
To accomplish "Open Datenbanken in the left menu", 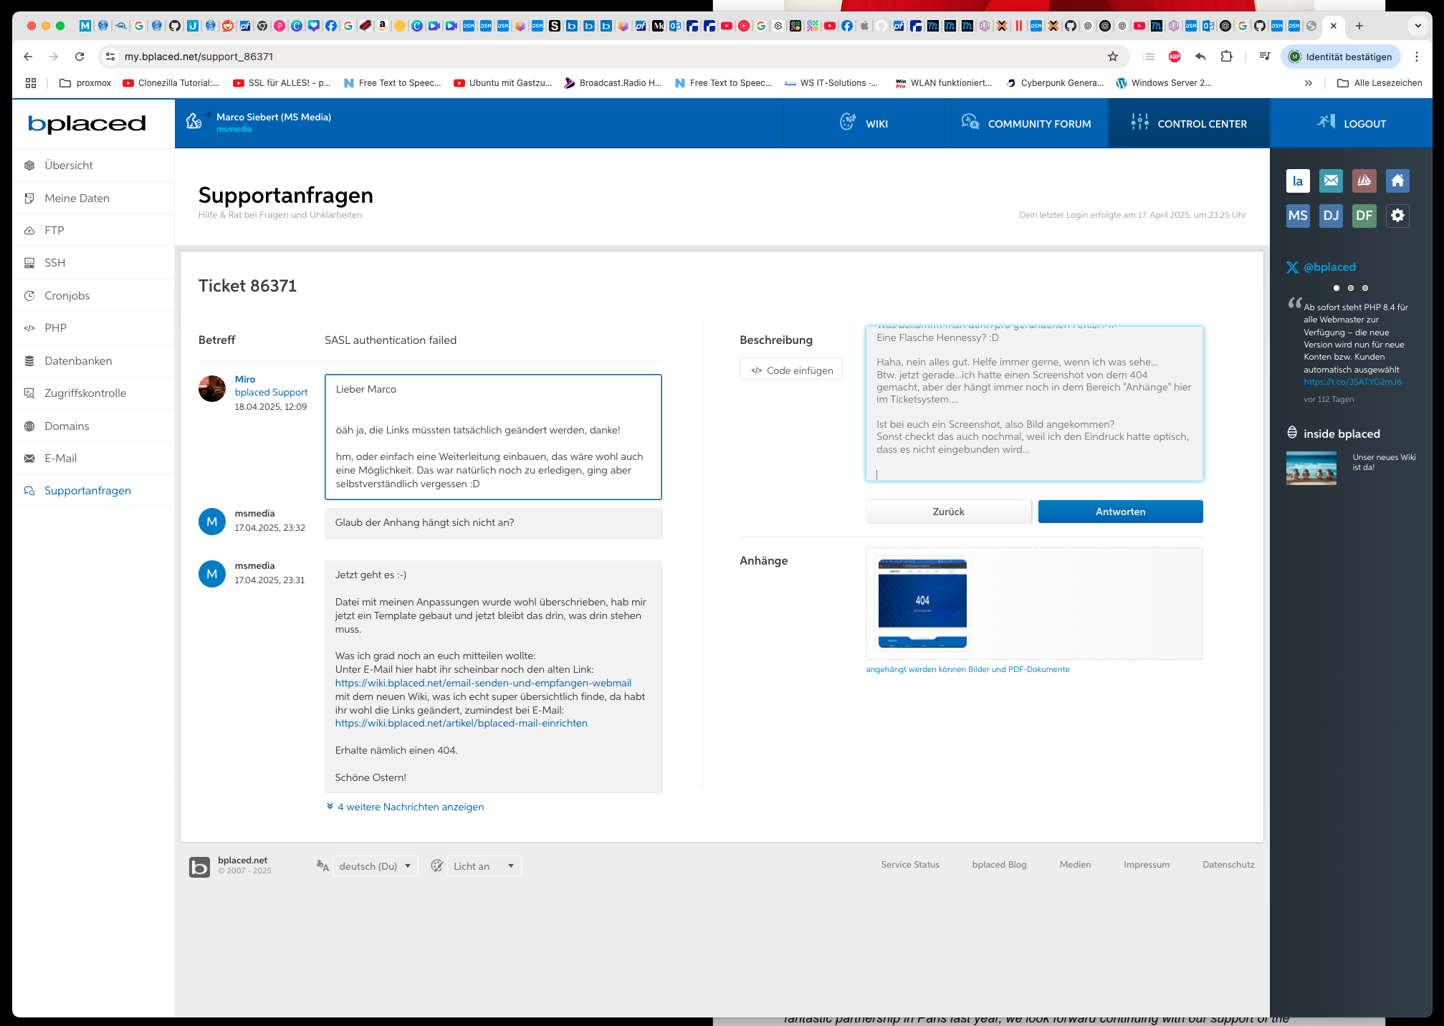I will 77,360.
